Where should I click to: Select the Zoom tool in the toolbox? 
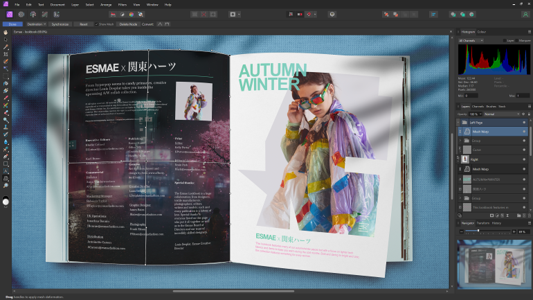click(x=6, y=186)
